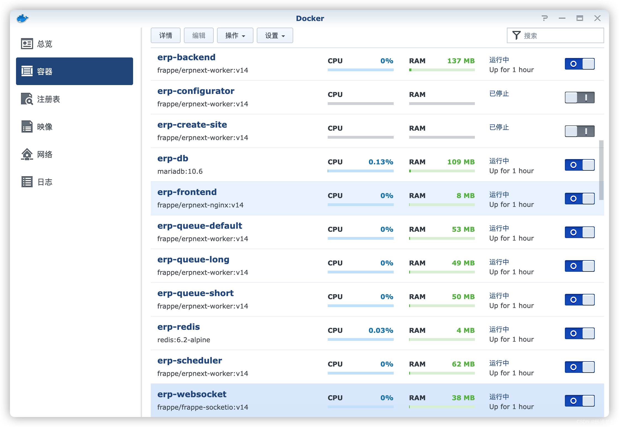
Task: Select the 容器 container list icon
Action: tap(27, 71)
